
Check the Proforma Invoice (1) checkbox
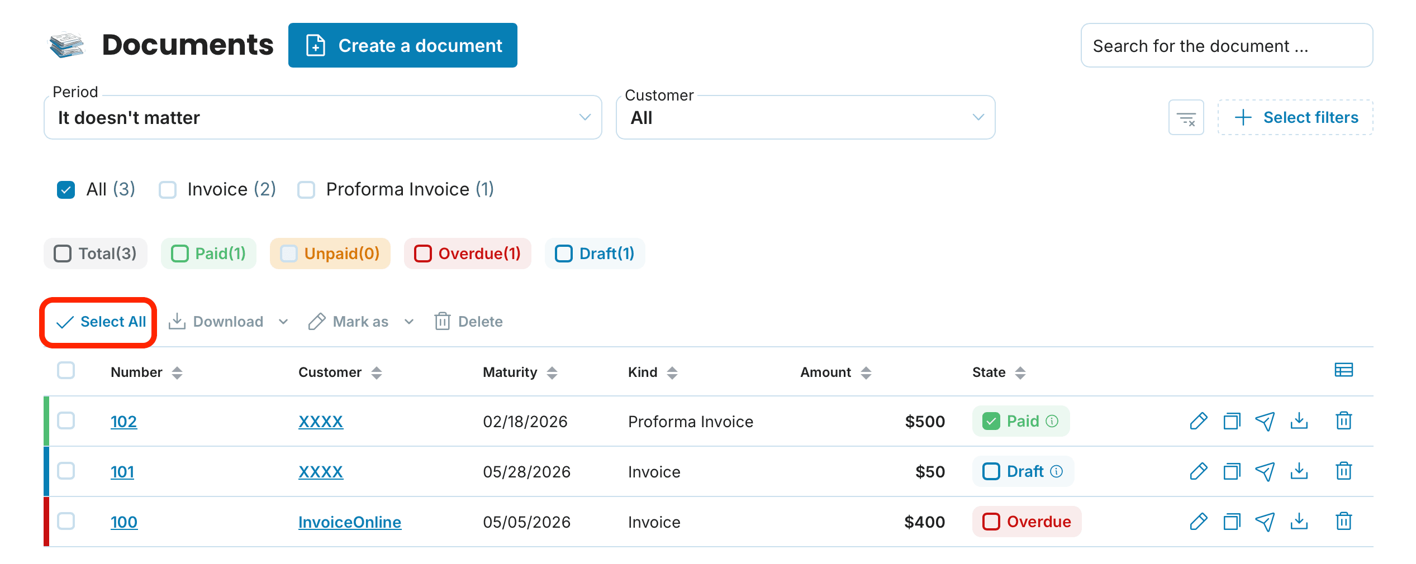click(x=306, y=190)
